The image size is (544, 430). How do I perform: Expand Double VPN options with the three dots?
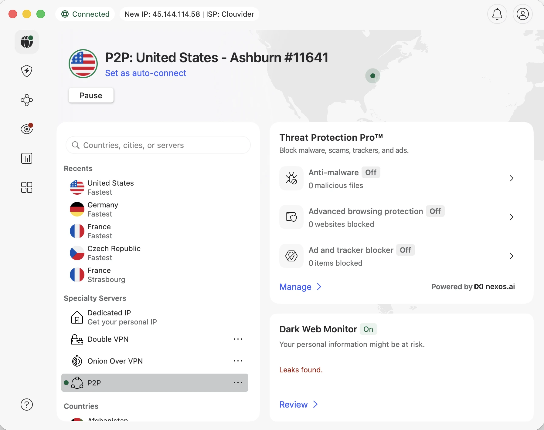[x=238, y=339]
